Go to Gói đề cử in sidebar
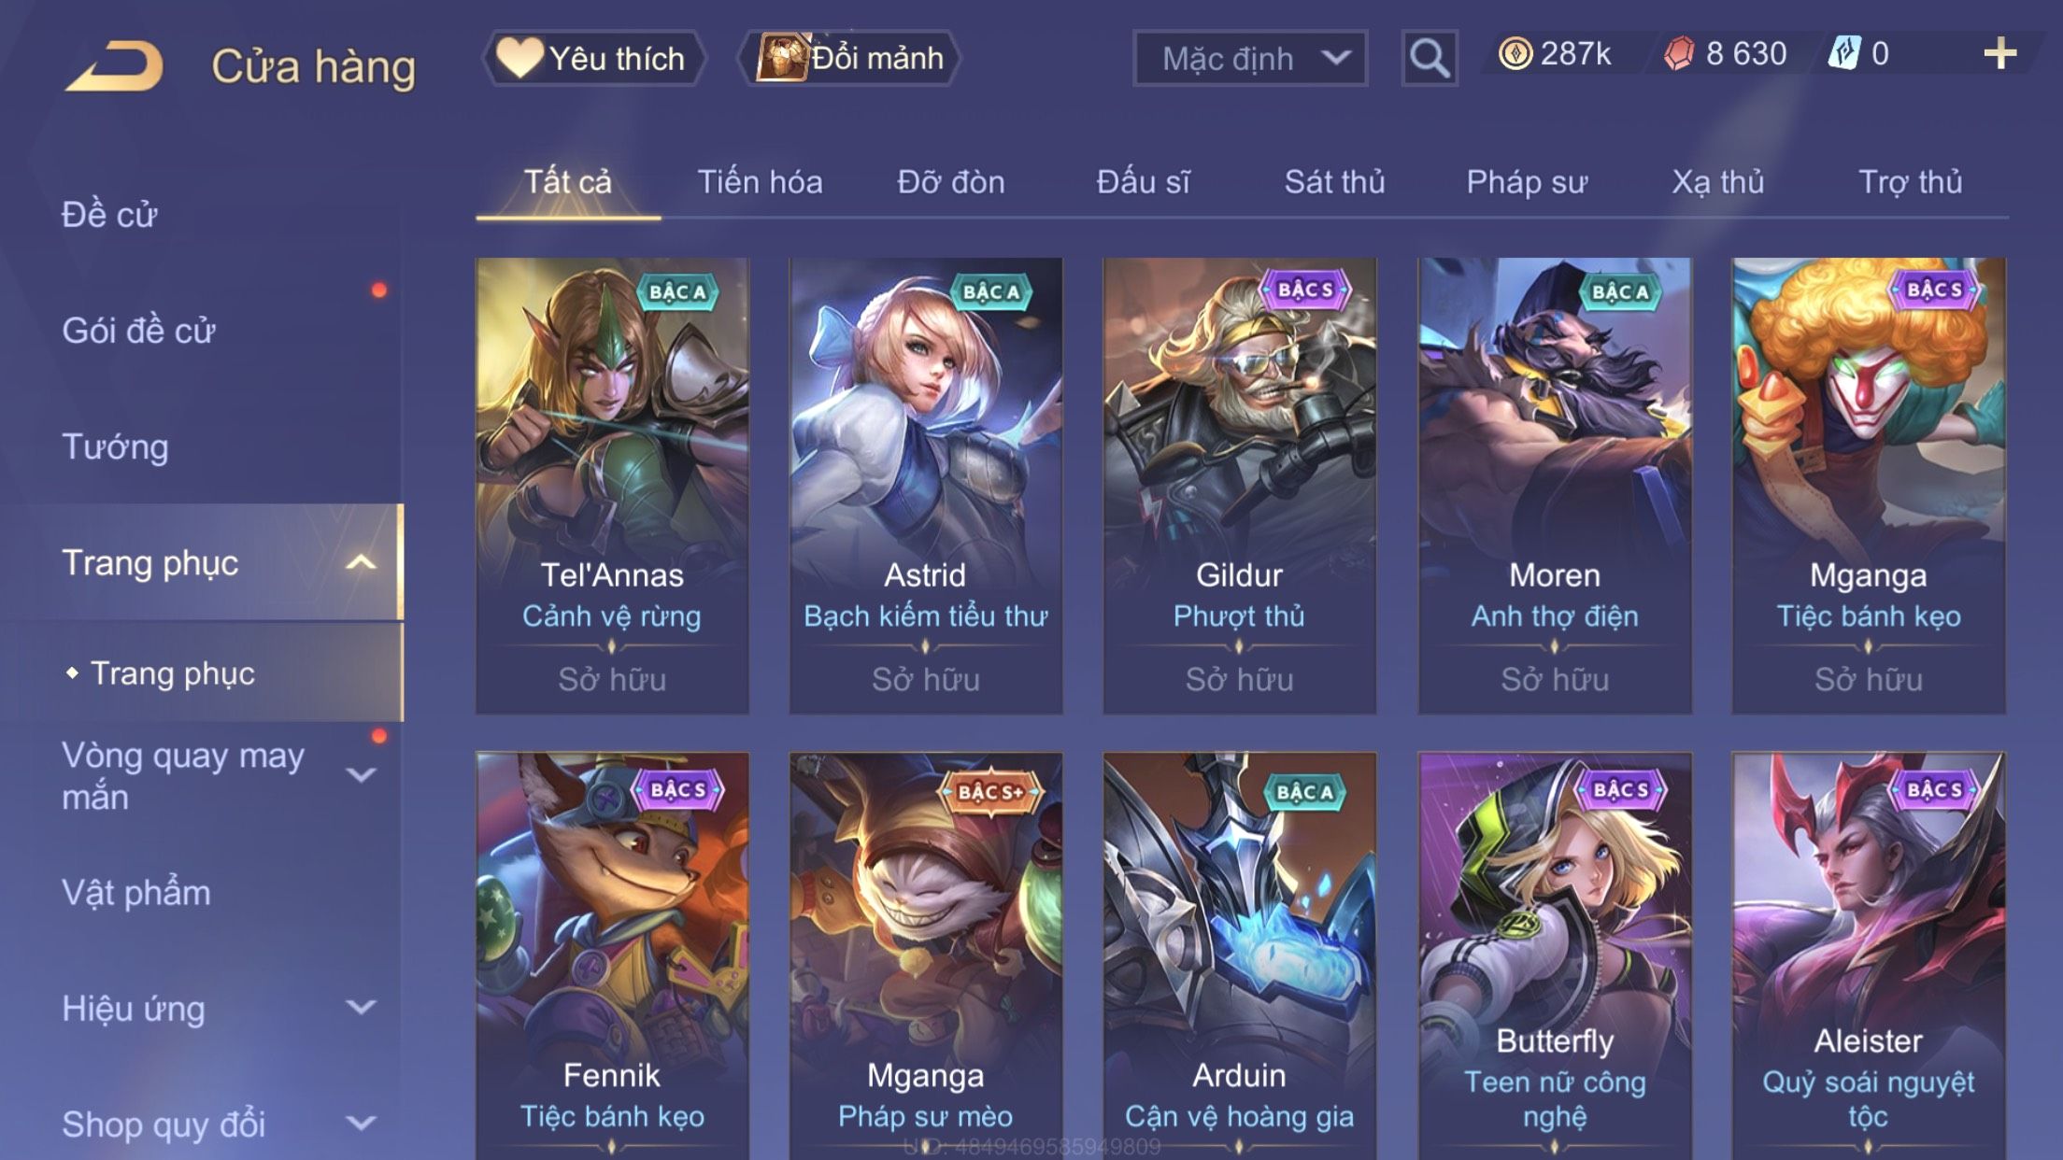2063x1160 pixels. [138, 331]
